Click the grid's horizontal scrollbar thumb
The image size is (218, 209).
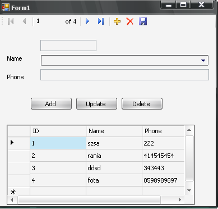click(x=89, y=200)
